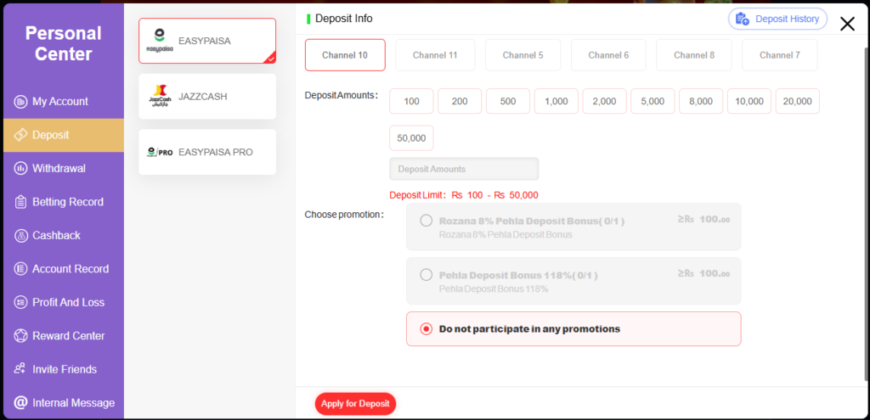Choose the 10,000 deposit amount

(x=749, y=102)
